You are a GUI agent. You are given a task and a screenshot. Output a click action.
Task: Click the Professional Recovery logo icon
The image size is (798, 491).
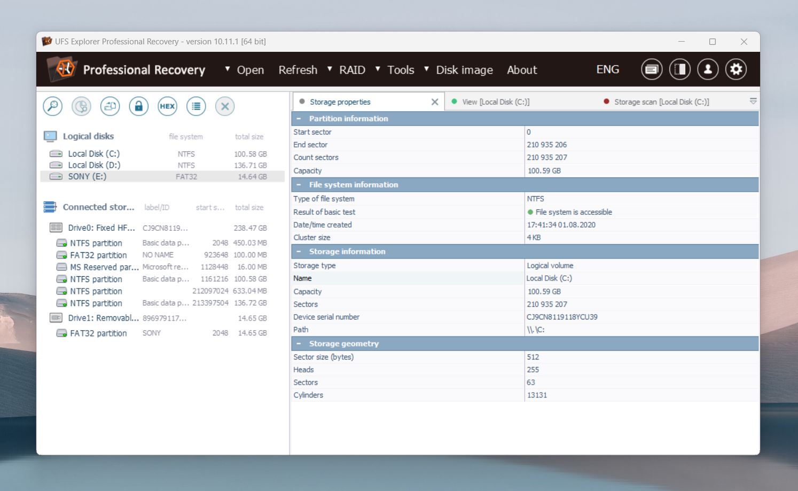point(62,69)
